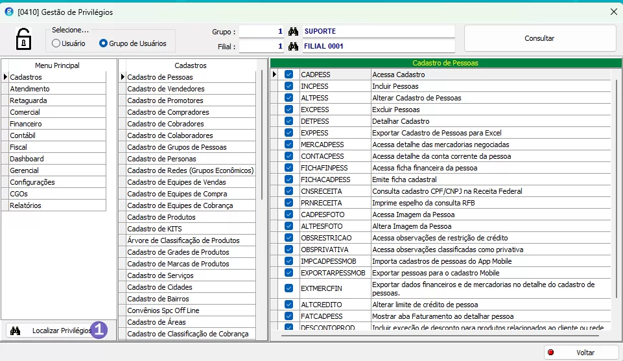
Task: Select the Grupo de Usuários radio option
Action: [x=103, y=43]
